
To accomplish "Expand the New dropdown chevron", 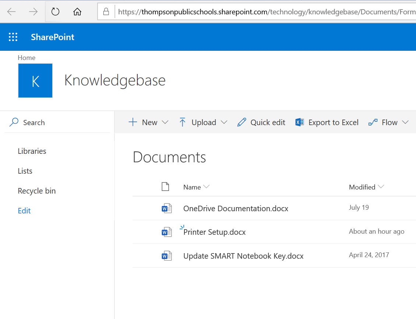I will click(x=165, y=122).
